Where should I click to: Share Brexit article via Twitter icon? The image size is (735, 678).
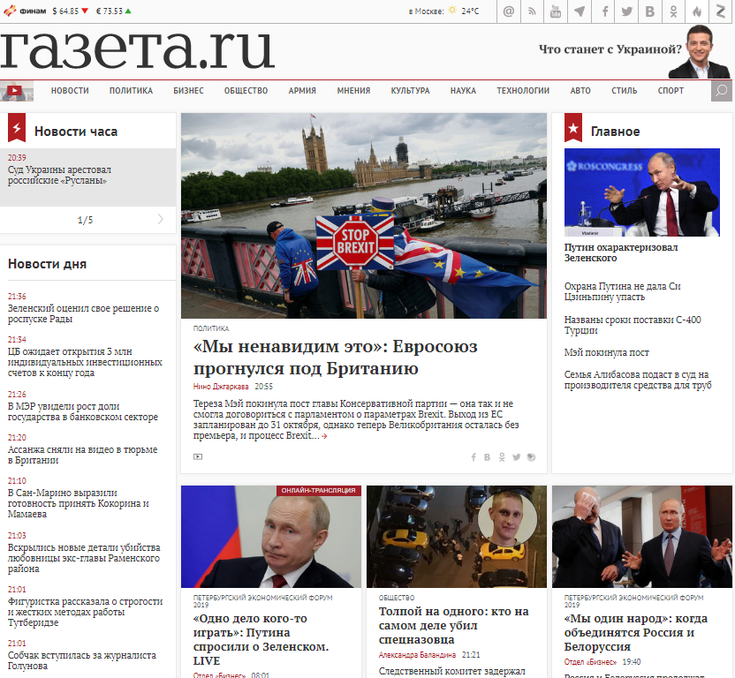[x=516, y=457]
